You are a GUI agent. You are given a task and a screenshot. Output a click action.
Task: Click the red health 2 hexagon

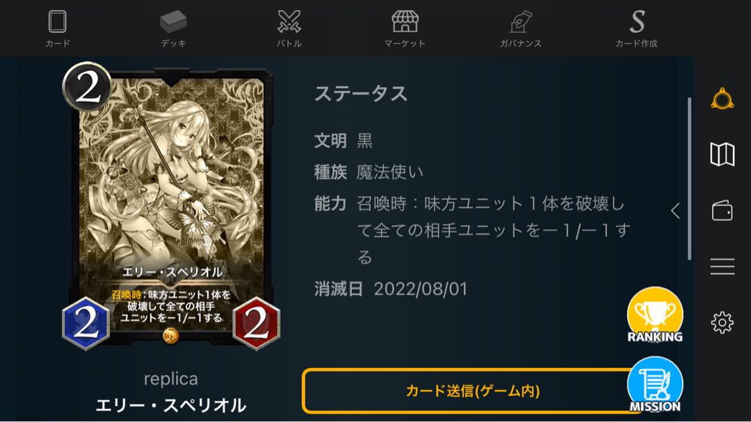tap(256, 323)
